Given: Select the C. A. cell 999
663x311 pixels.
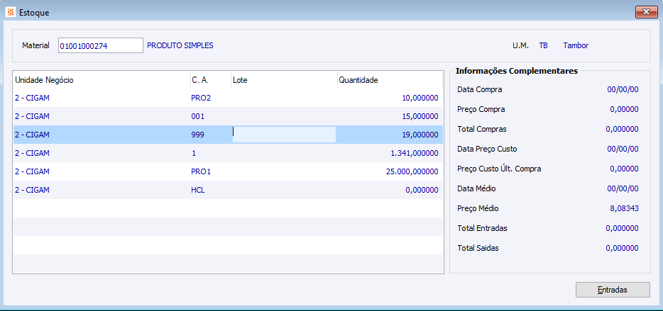Looking at the screenshot, I should pyautogui.click(x=197, y=135).
